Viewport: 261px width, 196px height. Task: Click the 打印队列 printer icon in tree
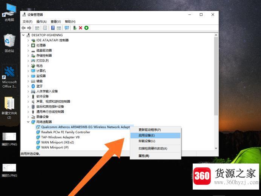[x=33, y=61]
